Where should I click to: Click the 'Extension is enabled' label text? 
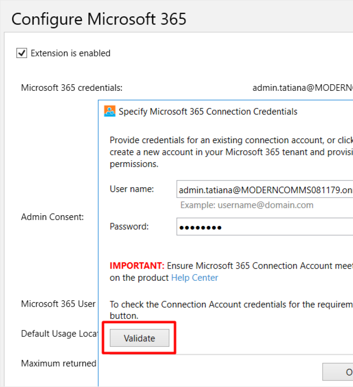[71, 53]
